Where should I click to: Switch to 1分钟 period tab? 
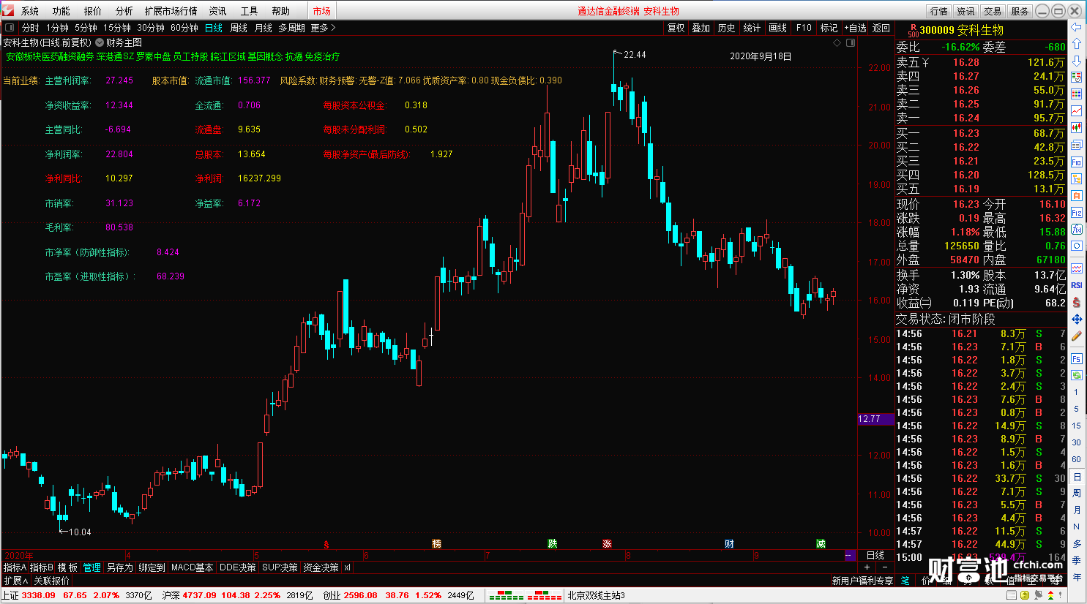57,28
